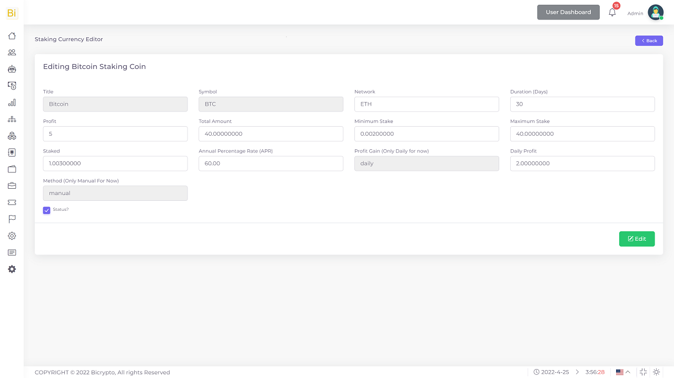
Task: Open the home icon in sidebar
Action: (x=12, y=36)
